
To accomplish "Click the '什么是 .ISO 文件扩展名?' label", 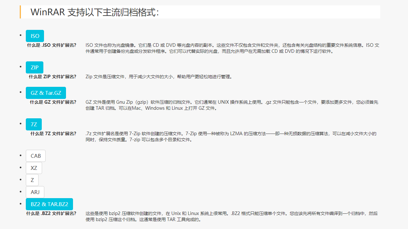I will pos(52,45).
